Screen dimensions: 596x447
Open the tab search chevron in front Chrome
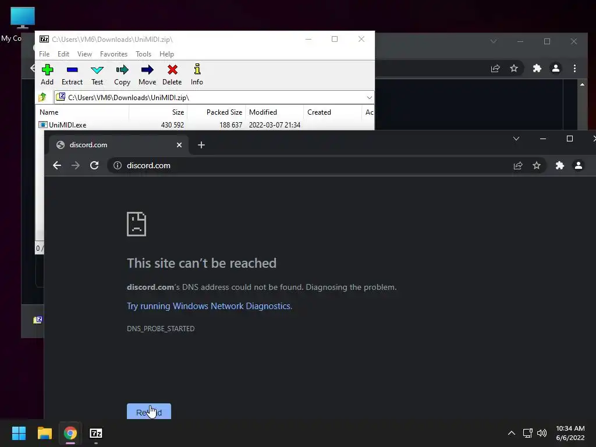(x=516, y=139)
